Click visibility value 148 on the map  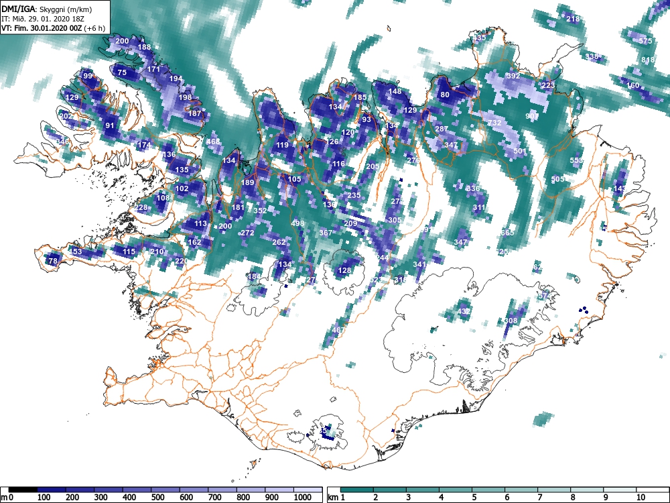(395, 91)
